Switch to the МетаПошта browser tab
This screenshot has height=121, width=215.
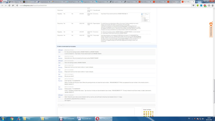71,1
